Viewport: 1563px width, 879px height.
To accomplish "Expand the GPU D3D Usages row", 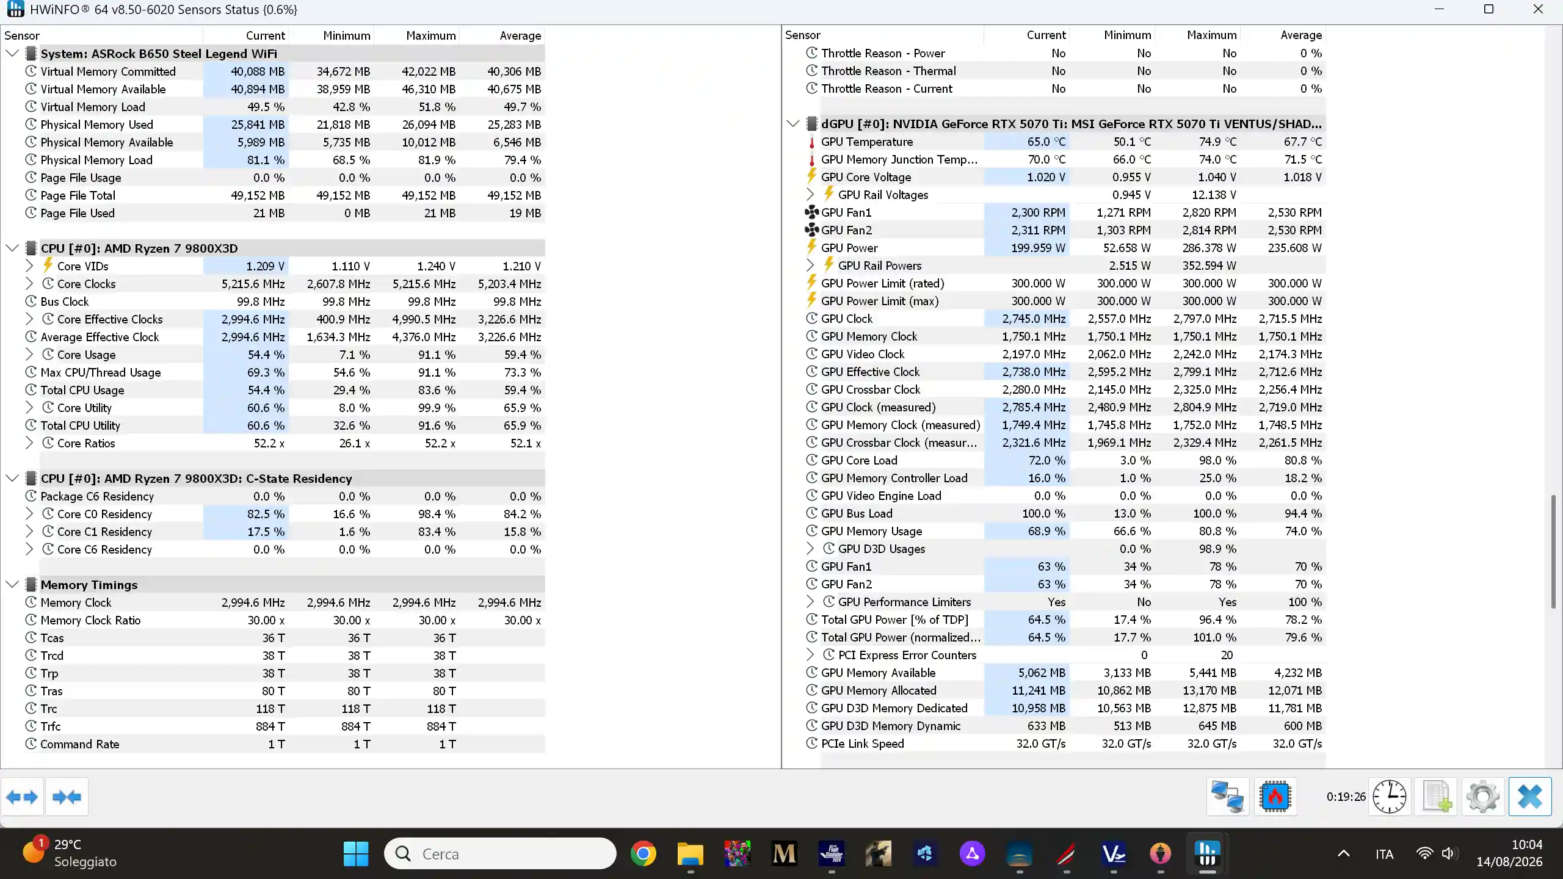I will 810,549.
